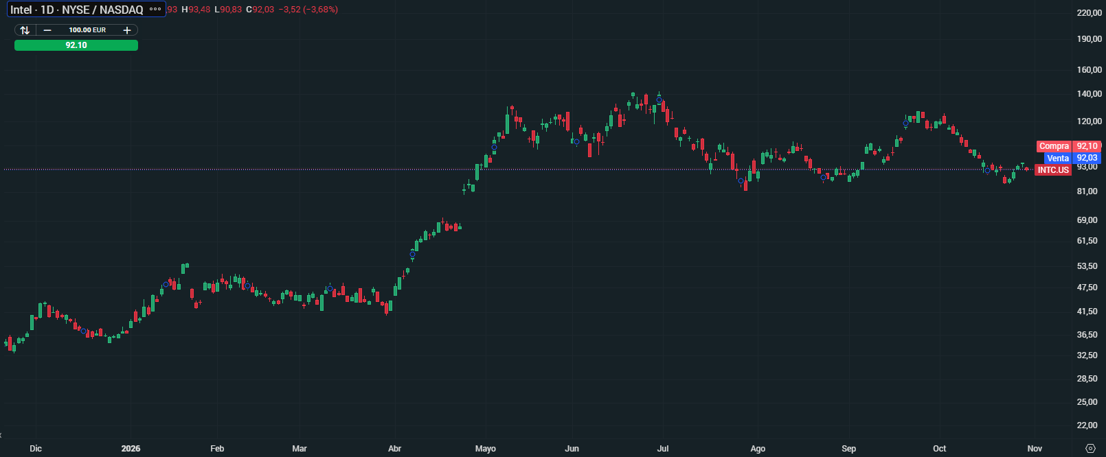The image size is (1106, 457).
Task: Click the 140,00 price axis label
Action: tap(1090, 94)
